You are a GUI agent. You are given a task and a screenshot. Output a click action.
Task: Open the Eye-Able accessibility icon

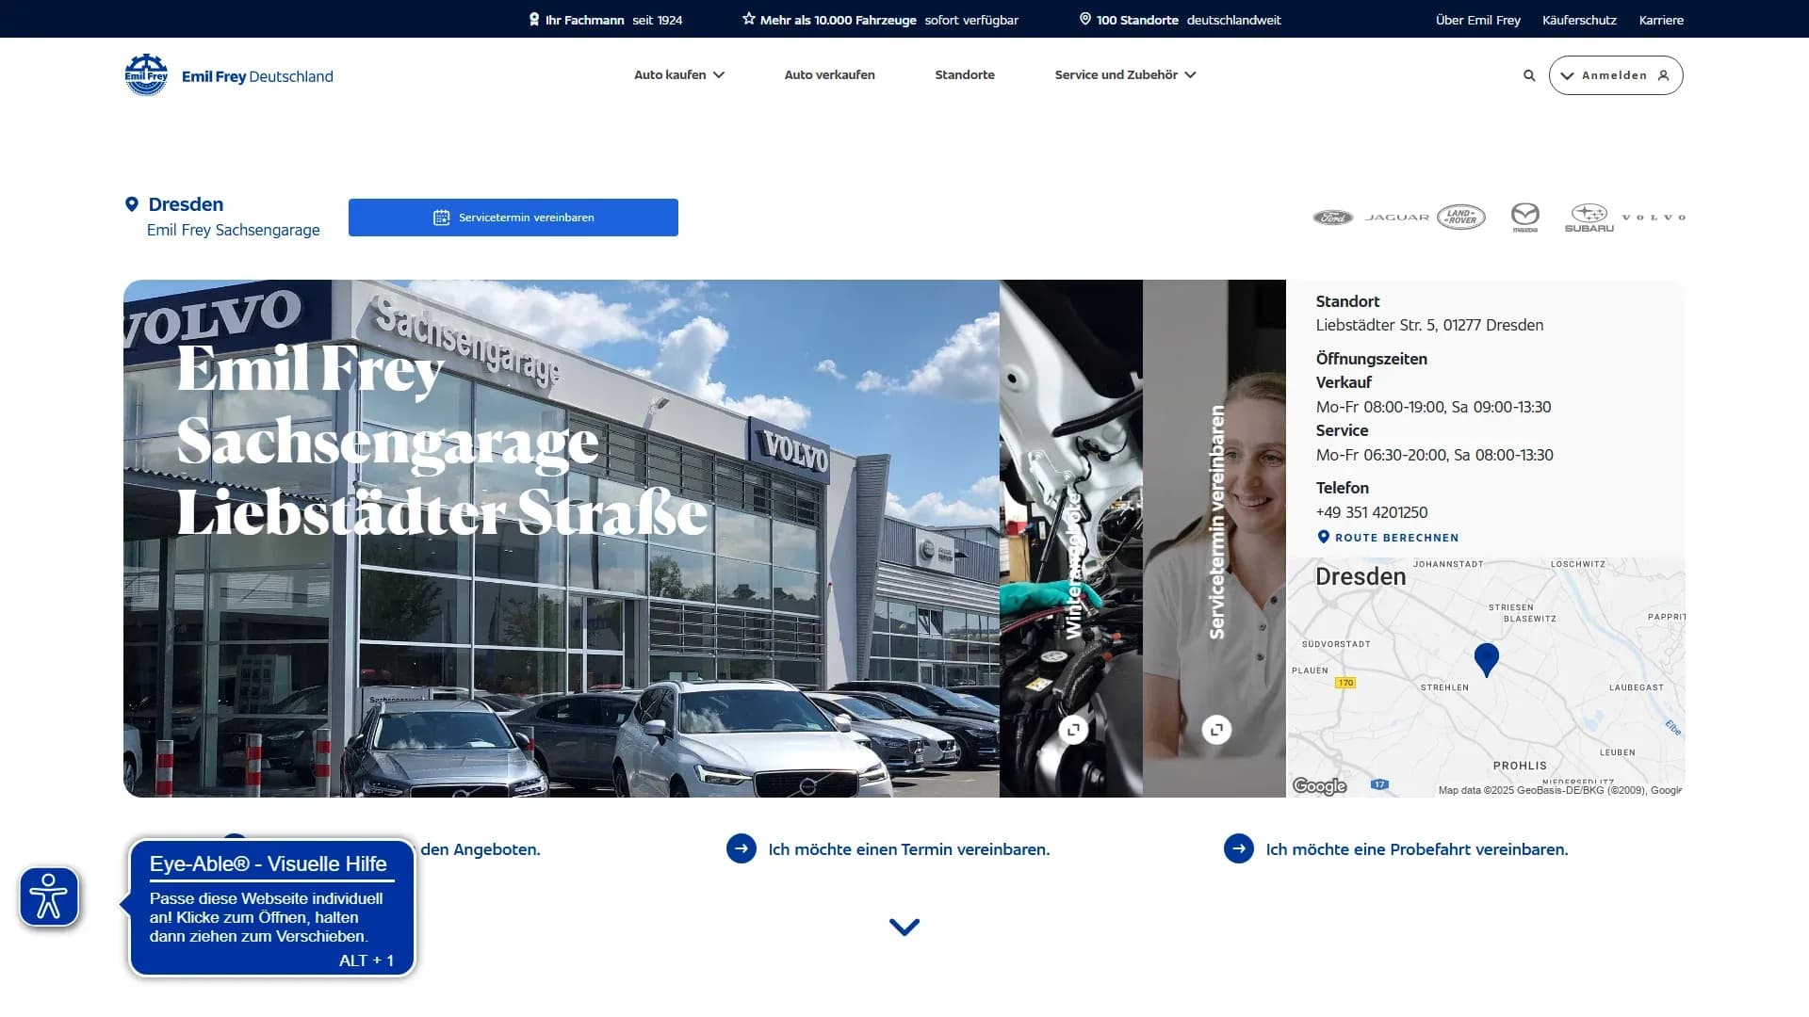[49, 896]
